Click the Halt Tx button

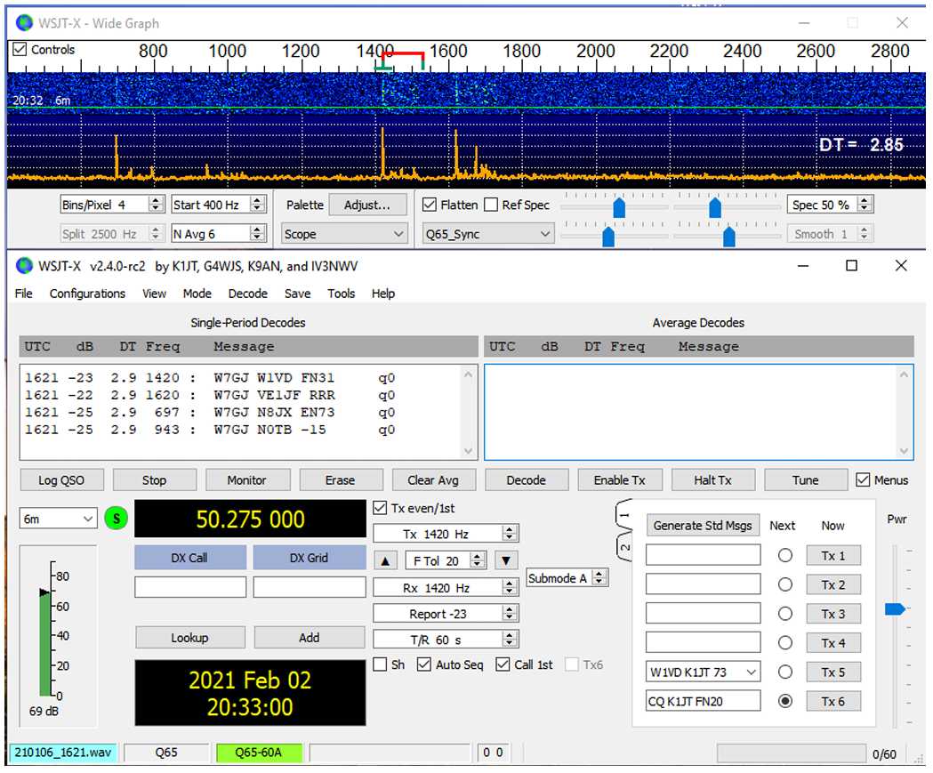pos(712,480)
